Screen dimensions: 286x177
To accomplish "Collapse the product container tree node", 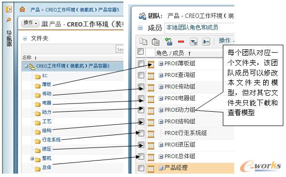I will [x=26, y=66].
